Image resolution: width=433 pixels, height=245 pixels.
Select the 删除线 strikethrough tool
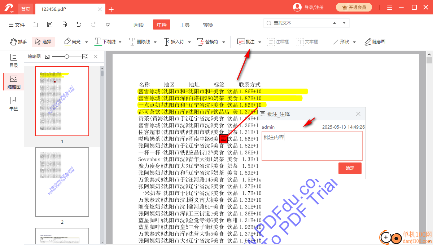tap(139, 42)
